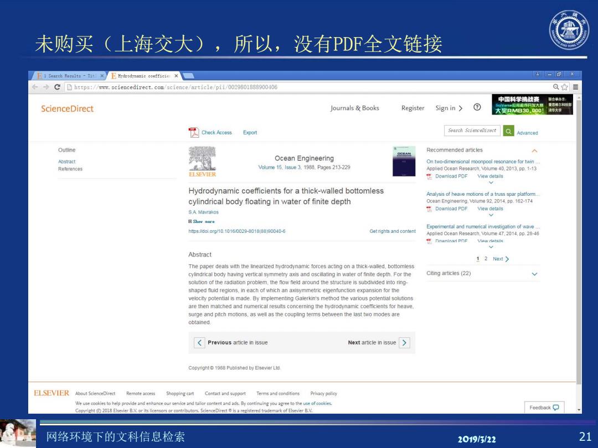Collapse the Recommended articles panel
598x448 pixels.
point(535,151)
